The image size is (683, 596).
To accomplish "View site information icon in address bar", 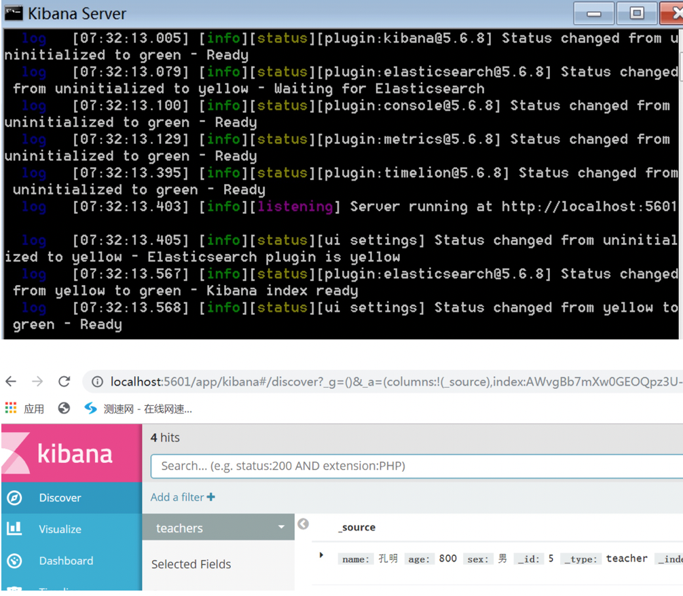I will click(97, 382).
